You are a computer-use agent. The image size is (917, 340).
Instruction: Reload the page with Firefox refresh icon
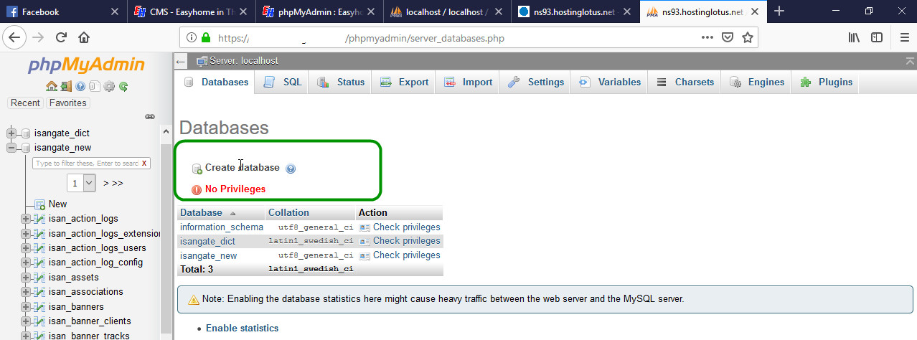[61, 37]
